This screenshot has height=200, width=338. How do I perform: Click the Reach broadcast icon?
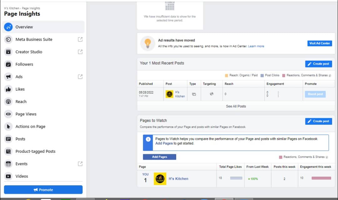tap(8, 102)
